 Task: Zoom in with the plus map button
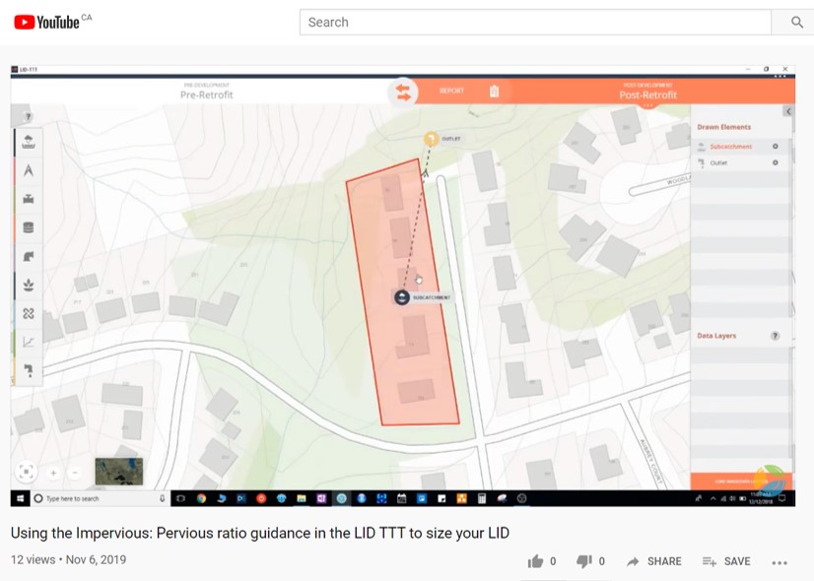pyautogui.click(x=53, y=473)
